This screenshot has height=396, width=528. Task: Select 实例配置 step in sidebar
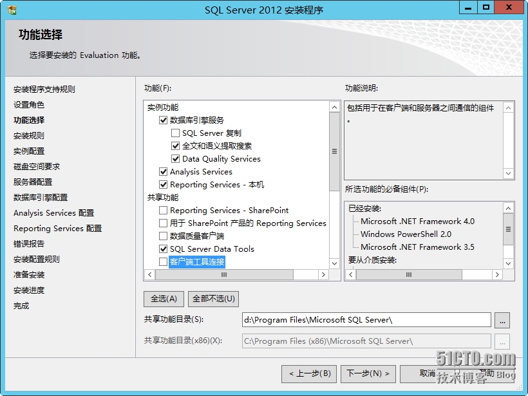coord(28,151)
